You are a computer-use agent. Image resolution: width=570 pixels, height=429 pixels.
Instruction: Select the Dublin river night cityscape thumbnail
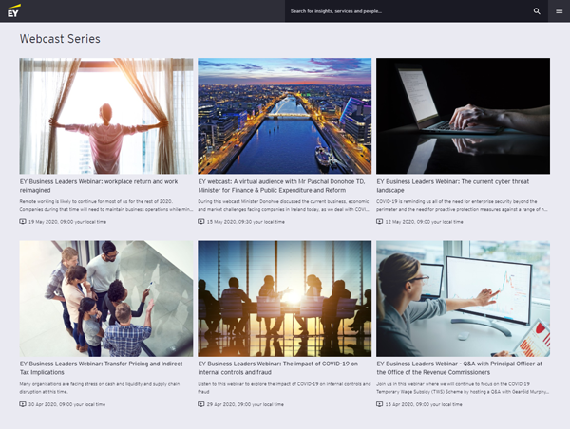coord(284,115)
